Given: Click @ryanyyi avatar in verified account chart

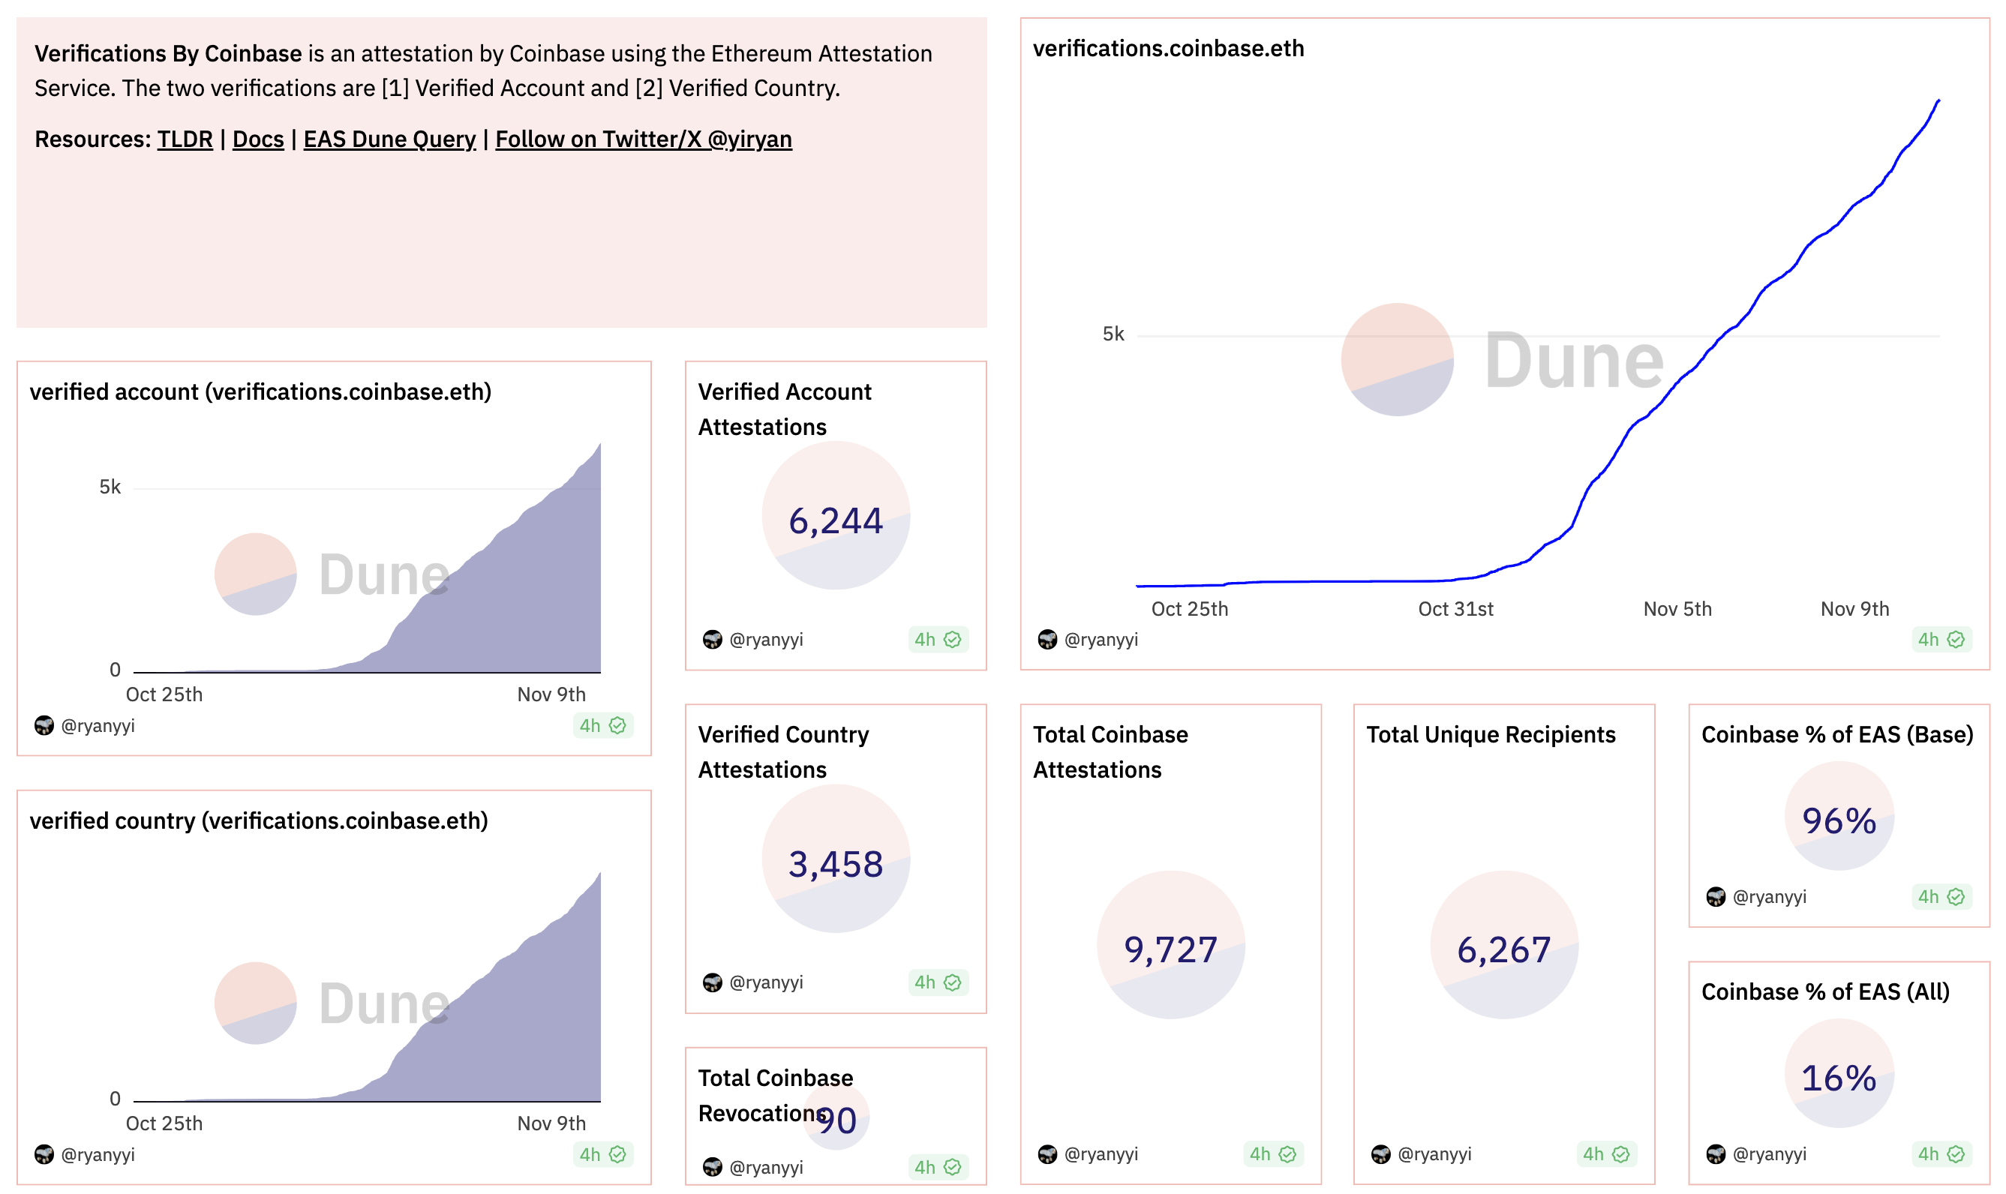Looking at the screenshot, I should coord(44,725).
